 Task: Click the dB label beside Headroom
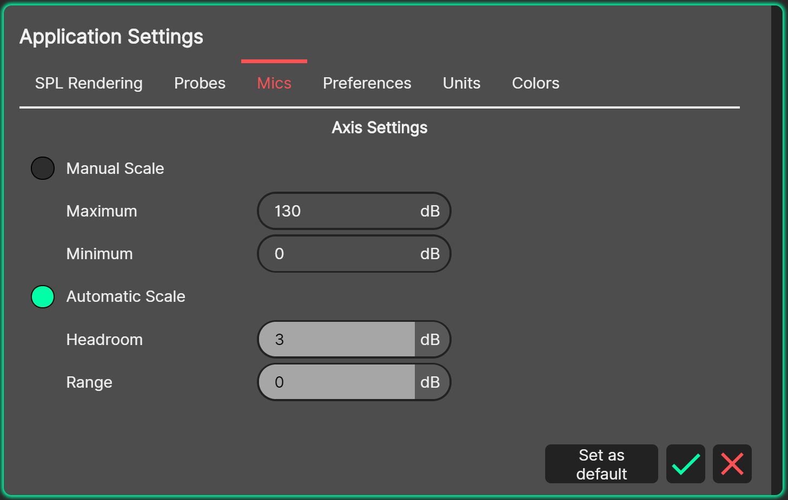pos(431,339)
